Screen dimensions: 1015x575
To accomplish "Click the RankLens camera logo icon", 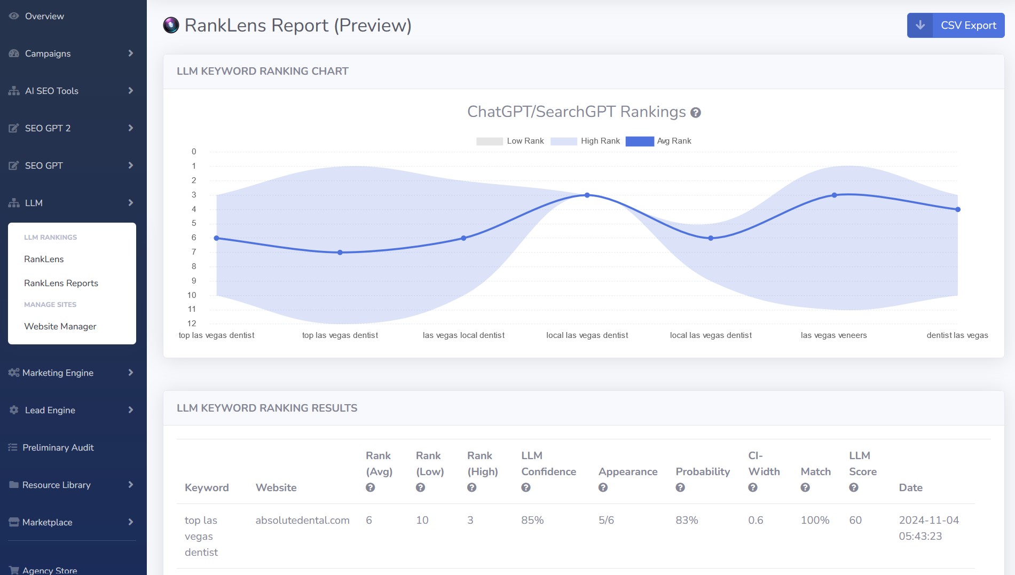I will point(171,25).
